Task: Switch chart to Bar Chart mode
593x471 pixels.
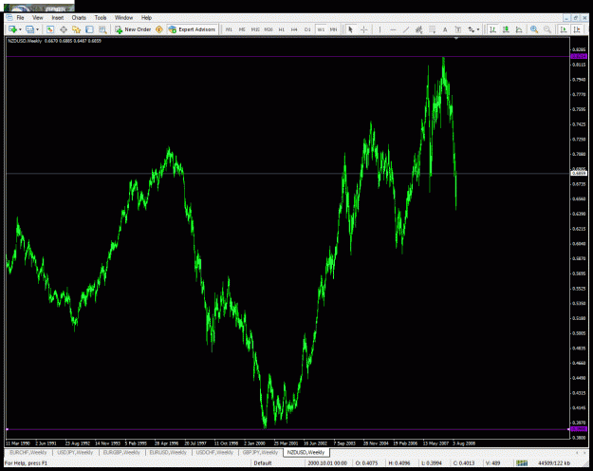Action: click(x=492, y=29)
